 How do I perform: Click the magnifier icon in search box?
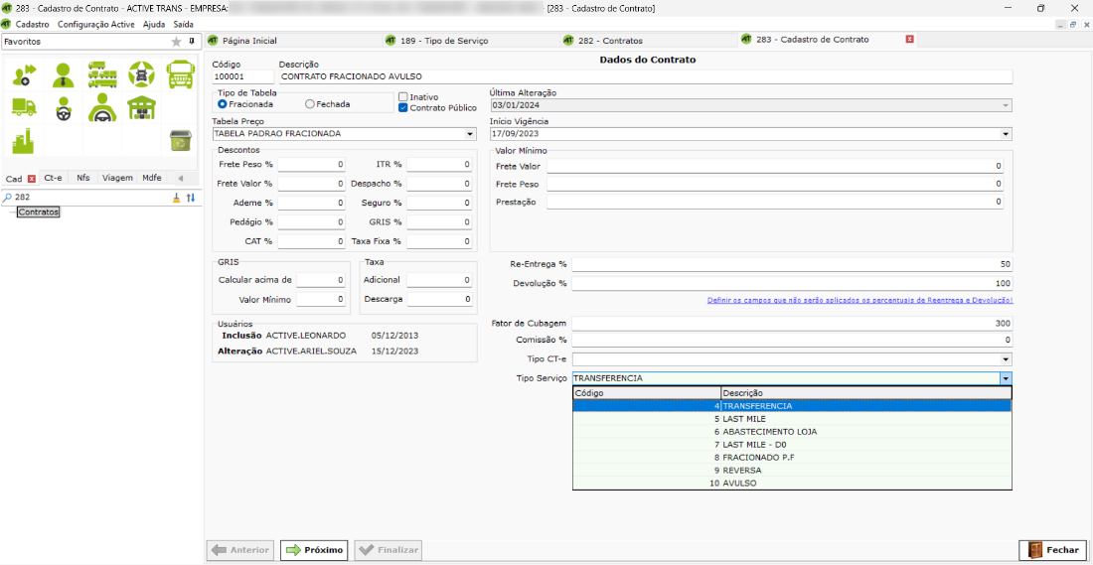(x=8, y=198)
